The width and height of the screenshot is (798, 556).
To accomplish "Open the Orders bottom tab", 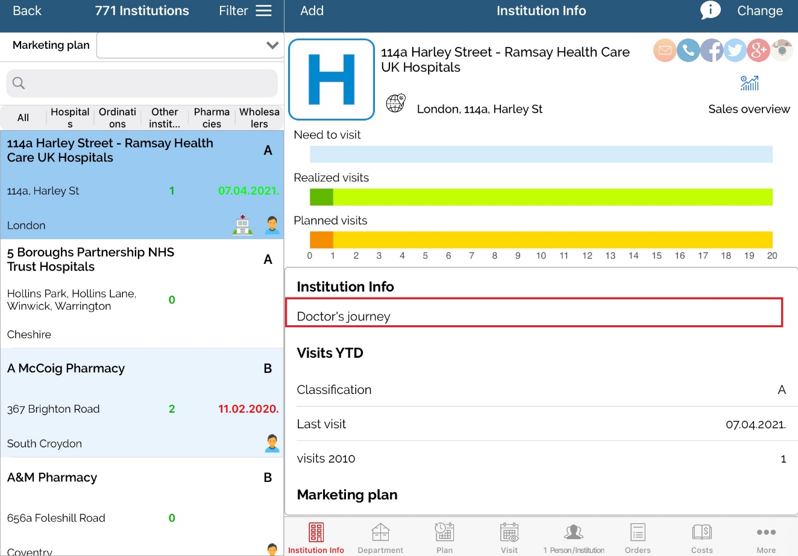I will tap(638, 538).
